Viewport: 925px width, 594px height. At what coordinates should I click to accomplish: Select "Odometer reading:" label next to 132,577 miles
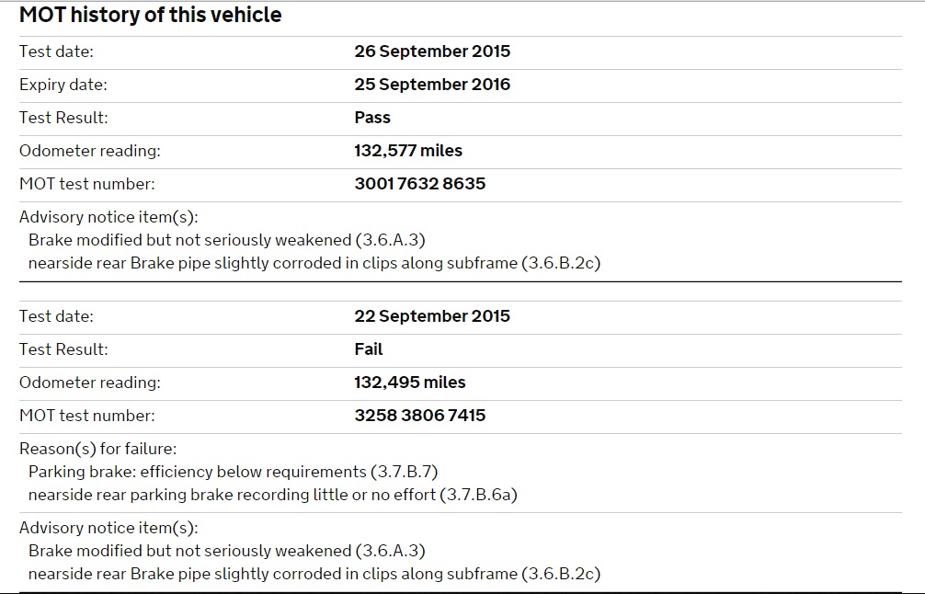89,151
